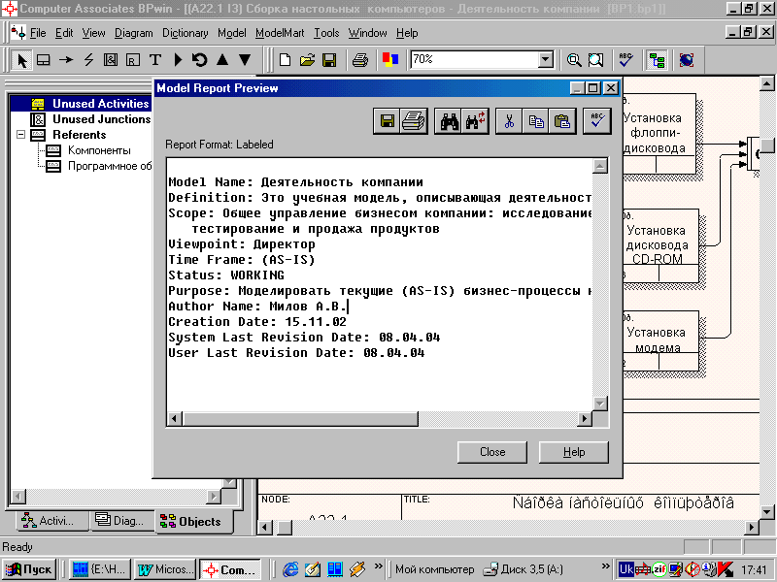This screenshot has height=582, width=777.
Task: Open the 70% zoom dropdown
Action: (x=546, y=60)
